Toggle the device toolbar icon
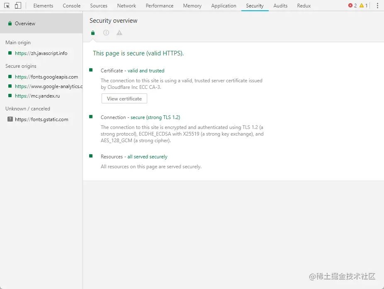The width and height of the screenshot is (384, 289). (x=18, y=6)
